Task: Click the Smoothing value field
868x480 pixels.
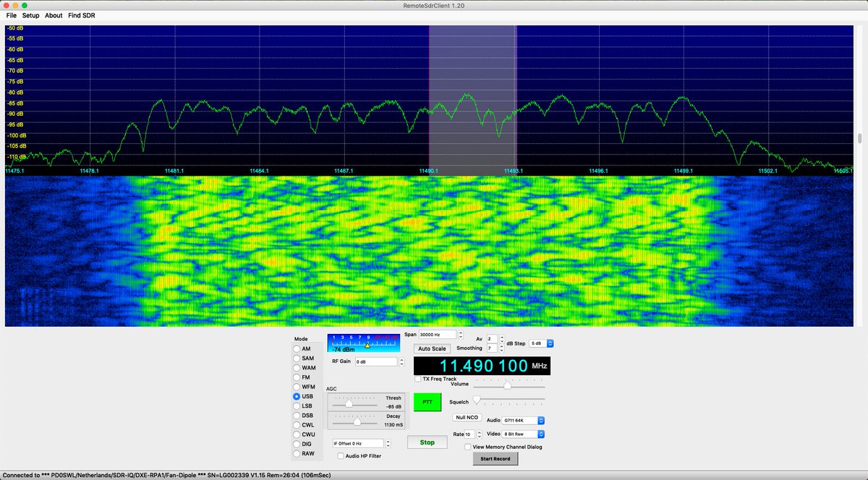Action: pos(492,348)
